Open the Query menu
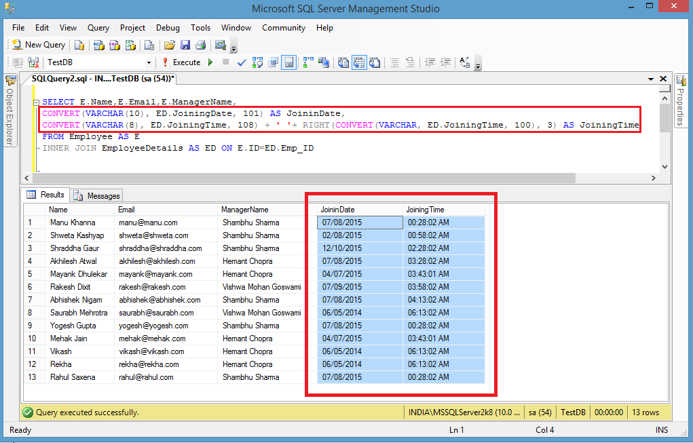The image size is (693, 443). click(98, 28)
